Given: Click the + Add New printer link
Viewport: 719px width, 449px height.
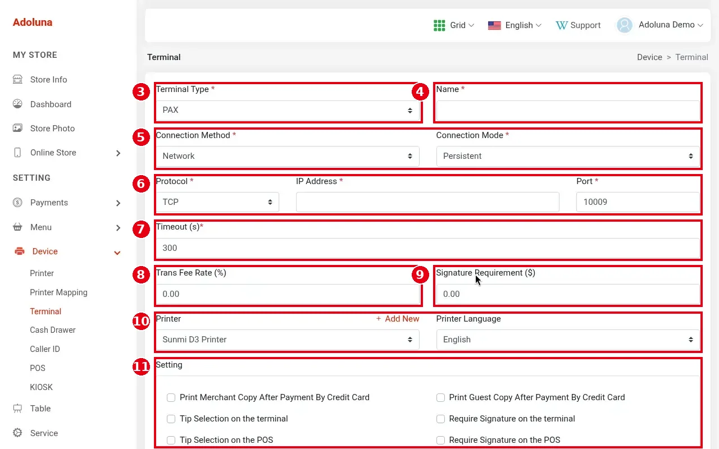Looking at the screenshot, I should [x=398, y=319].
